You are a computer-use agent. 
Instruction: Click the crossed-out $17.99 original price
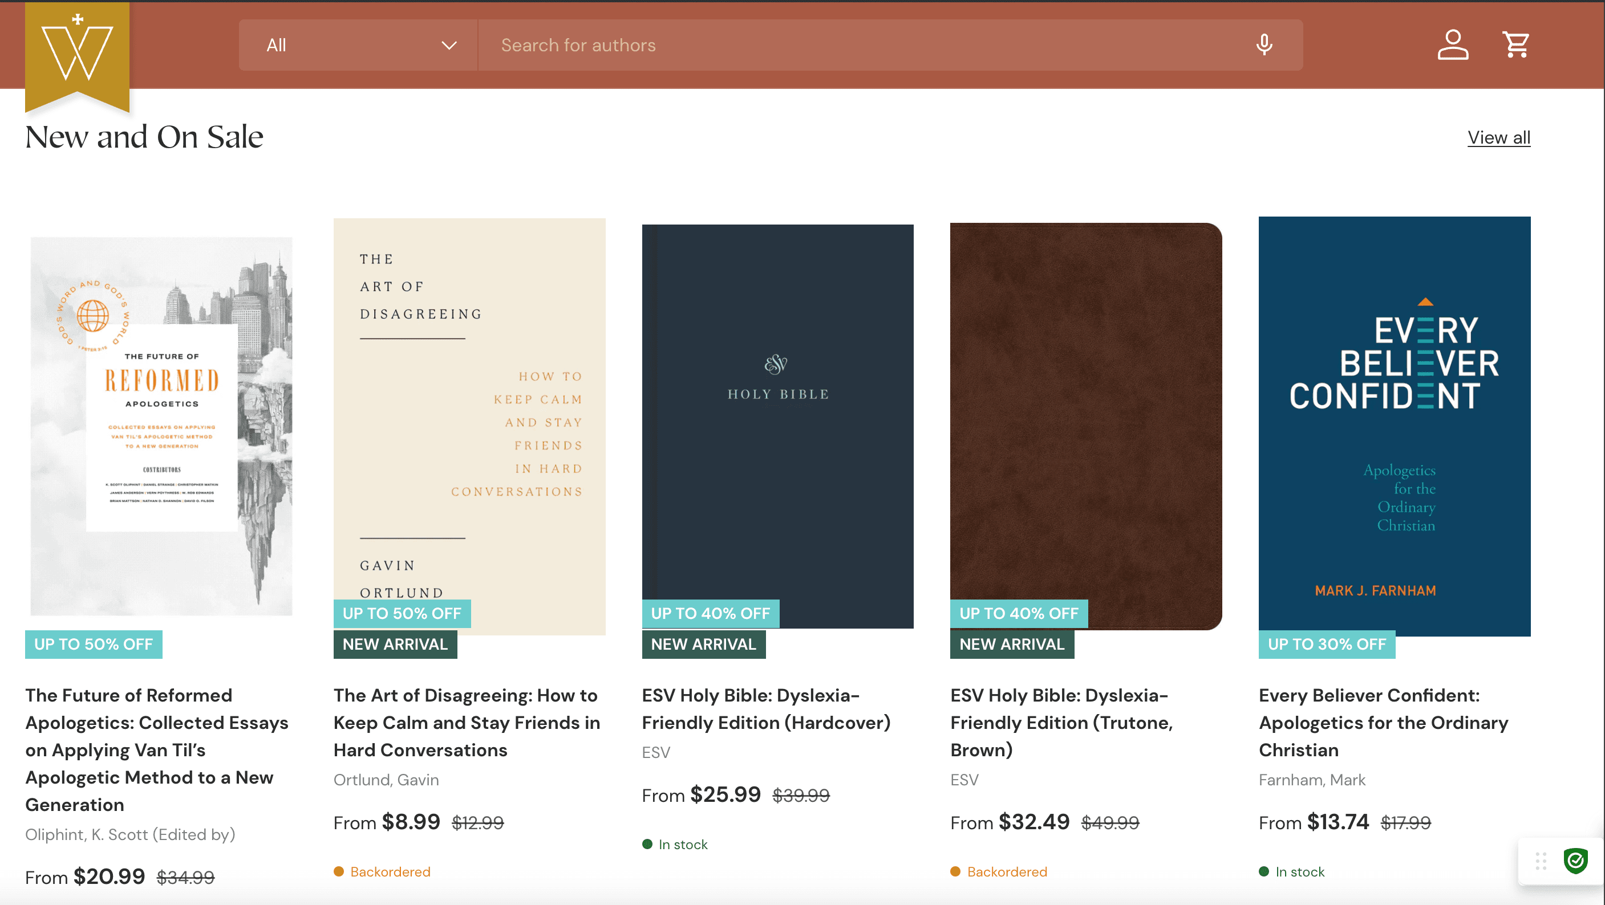coord(1405,823)
